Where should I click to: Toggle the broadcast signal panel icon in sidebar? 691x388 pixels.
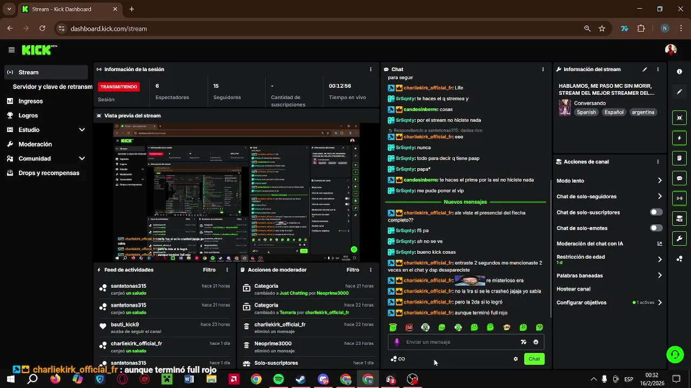[x=679, y=198]
